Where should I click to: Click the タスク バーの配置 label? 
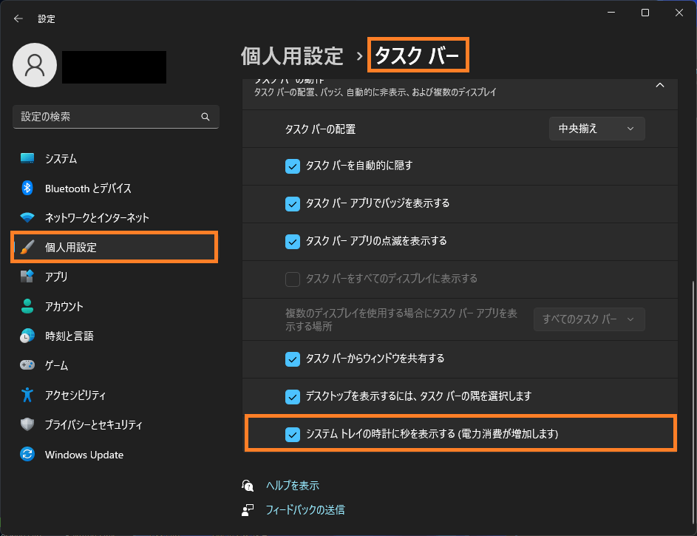click(x=320, y=129)
